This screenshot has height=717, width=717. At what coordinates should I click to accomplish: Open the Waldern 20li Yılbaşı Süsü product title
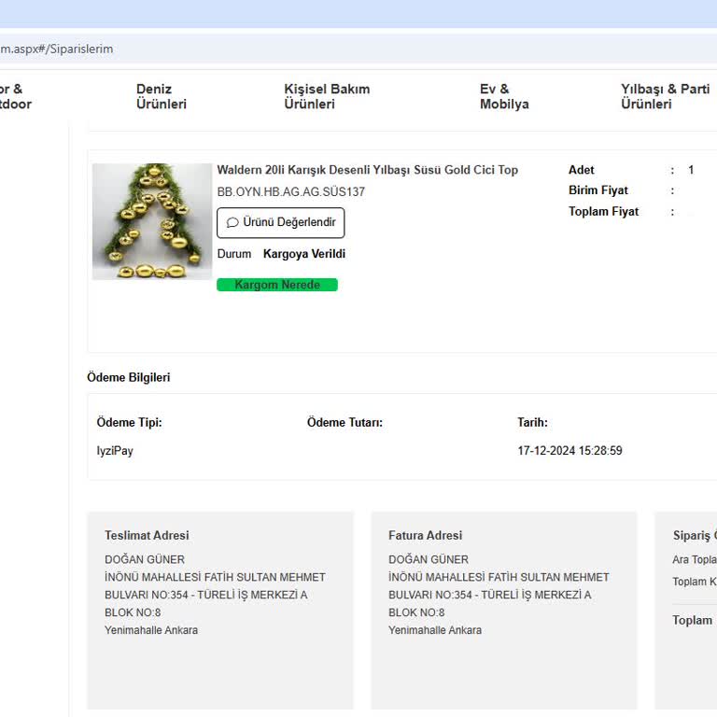[x=367, y=170]
